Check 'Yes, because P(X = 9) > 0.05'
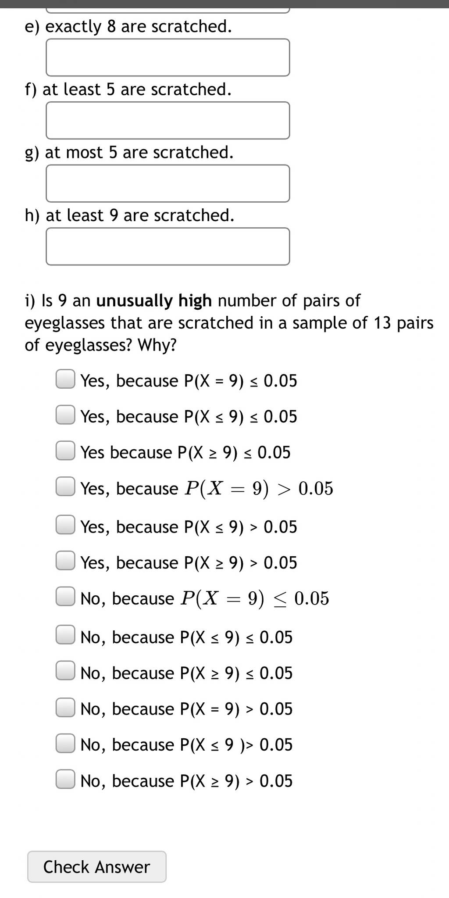The width and height of the screenshot is (449, 898). [x=65, y=487]
